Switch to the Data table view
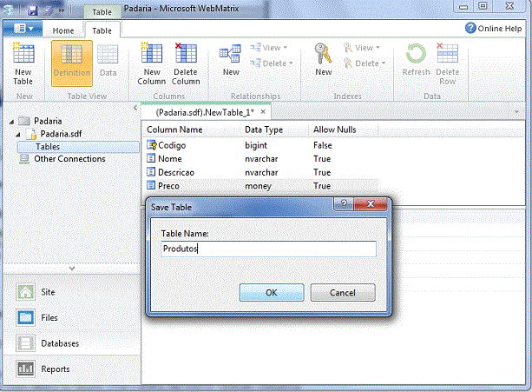532x392 pixels. point(108,61)
